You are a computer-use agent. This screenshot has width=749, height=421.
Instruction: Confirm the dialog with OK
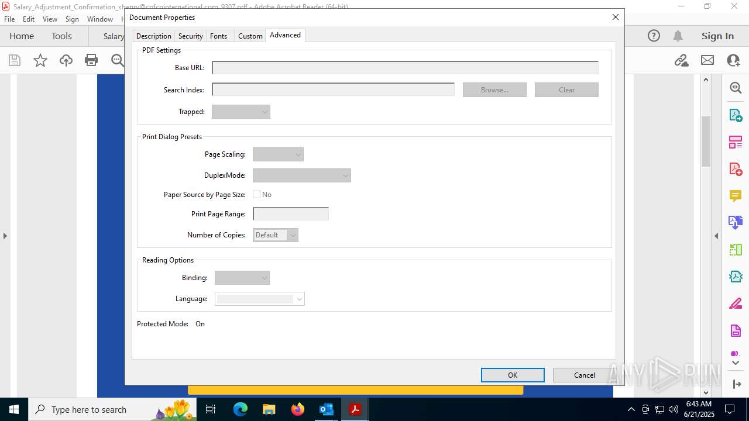[x=513, y=375]
